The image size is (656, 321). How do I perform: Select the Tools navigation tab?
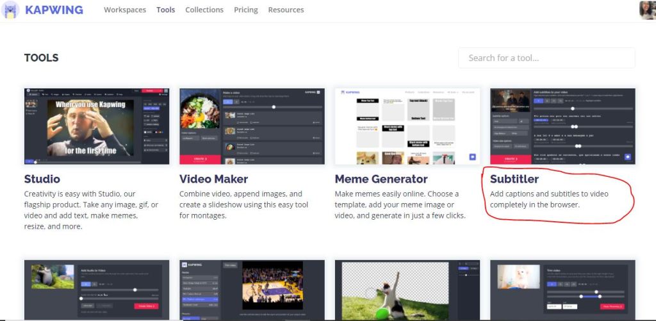(165, 10)
